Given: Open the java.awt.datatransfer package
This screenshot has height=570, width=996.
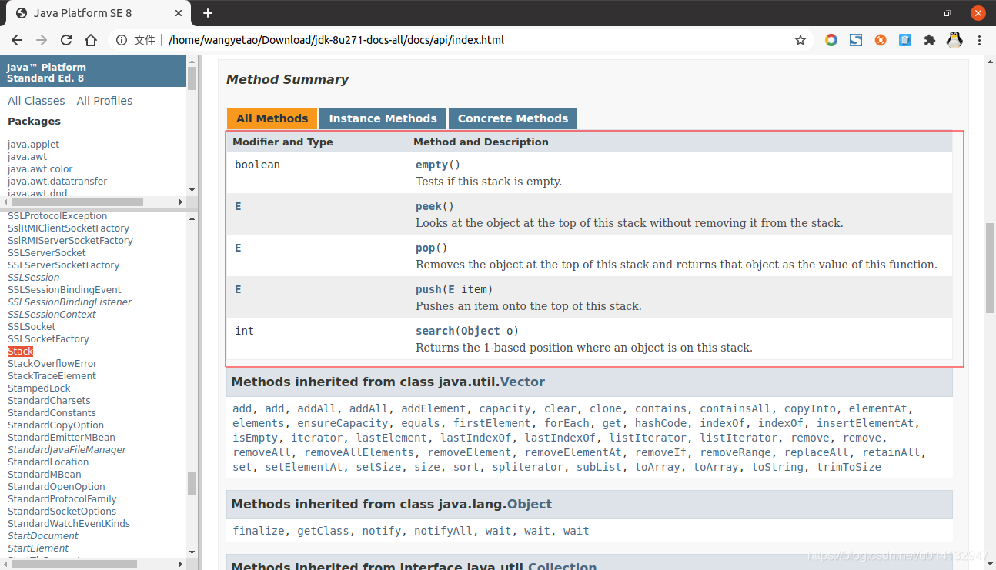Looking at the screenshot, I should (57, 182).
